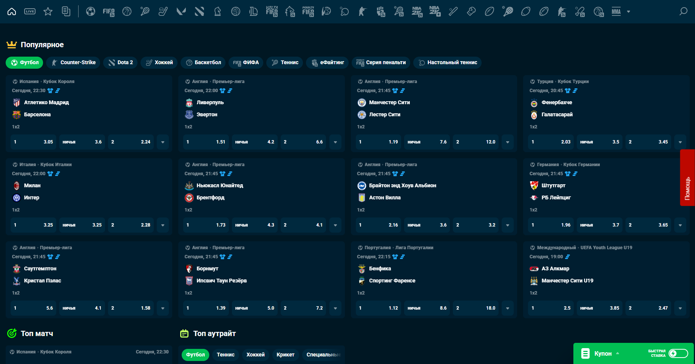The height and width of the screenshot is (364, 695).
Task: Expand more markets for Манчестер Сити – Лестер Сити
Action: [x=508, y=142]
